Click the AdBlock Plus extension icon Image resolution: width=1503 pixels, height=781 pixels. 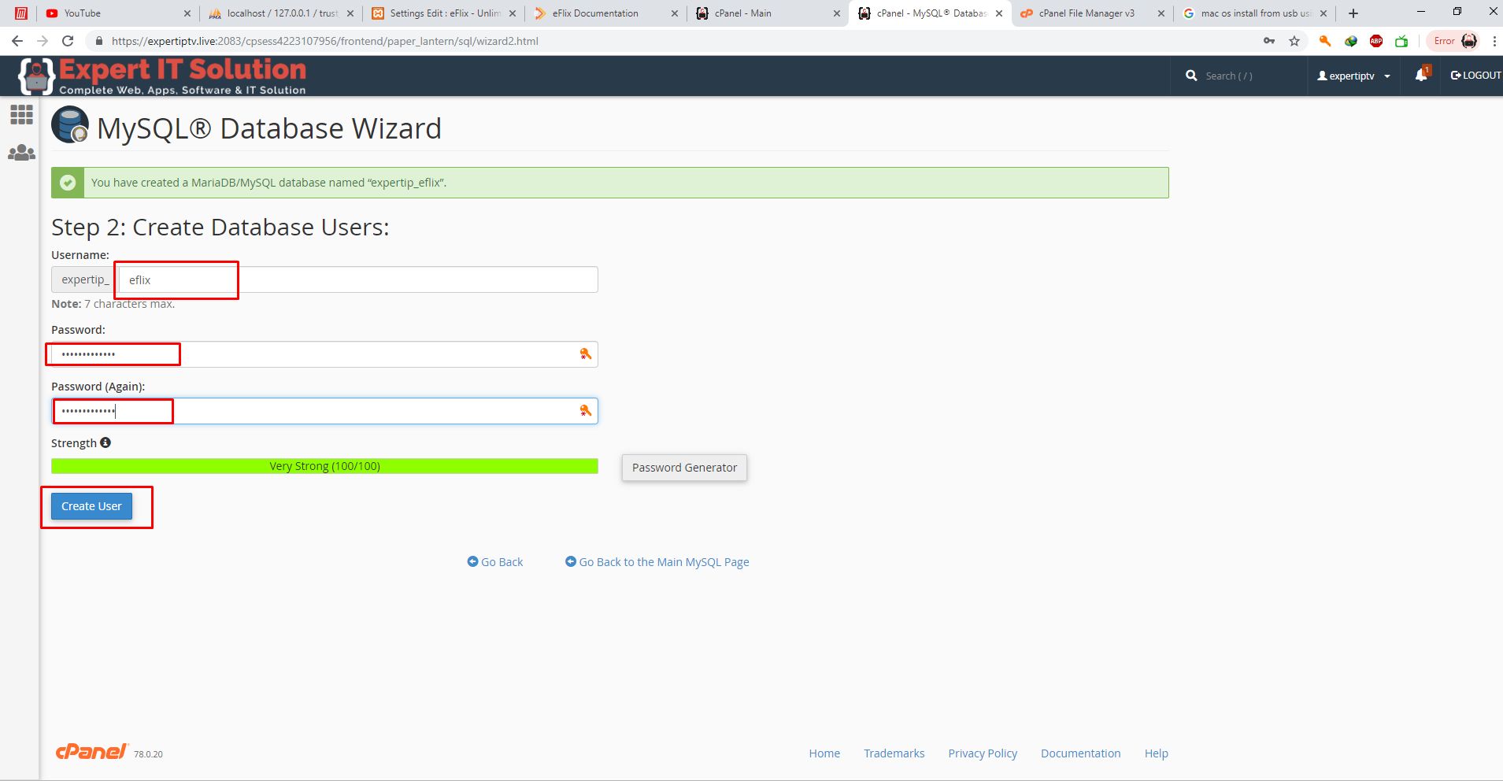1376,41
